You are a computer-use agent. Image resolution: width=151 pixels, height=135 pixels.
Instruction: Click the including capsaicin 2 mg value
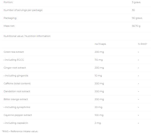click(98, 123)
